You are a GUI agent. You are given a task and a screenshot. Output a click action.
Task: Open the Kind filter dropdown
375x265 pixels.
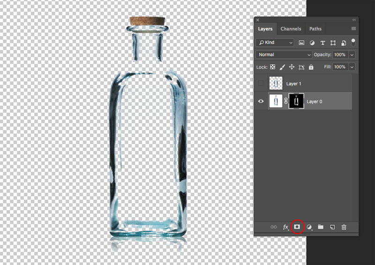click(275, 43)
